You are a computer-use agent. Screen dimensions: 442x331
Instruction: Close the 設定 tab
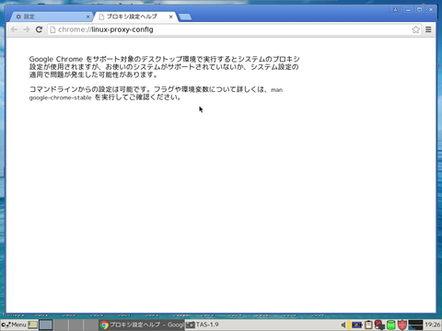click(x=87, y=17)
